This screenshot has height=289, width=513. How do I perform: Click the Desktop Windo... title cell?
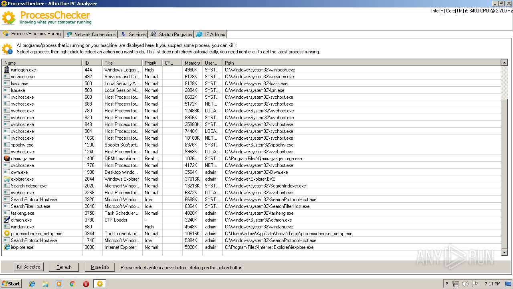pos(122,172)
